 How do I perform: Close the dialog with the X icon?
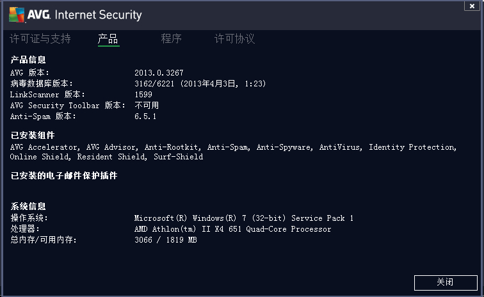pyautogui.click(x=472, y=6)
